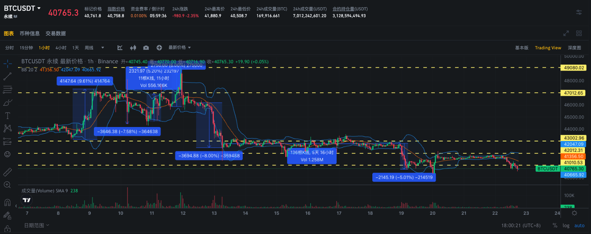Open candlestick chart style selector
The height and width of the screenshot is (234, 591).
[133, 48]
